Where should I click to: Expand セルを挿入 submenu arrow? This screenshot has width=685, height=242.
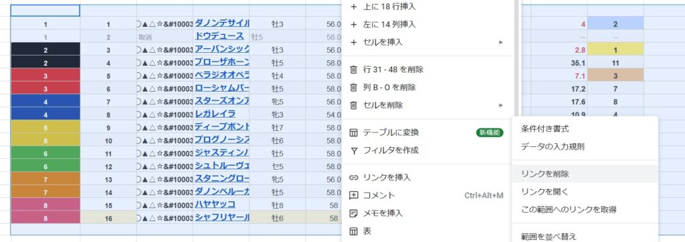(x=501, y=42)
